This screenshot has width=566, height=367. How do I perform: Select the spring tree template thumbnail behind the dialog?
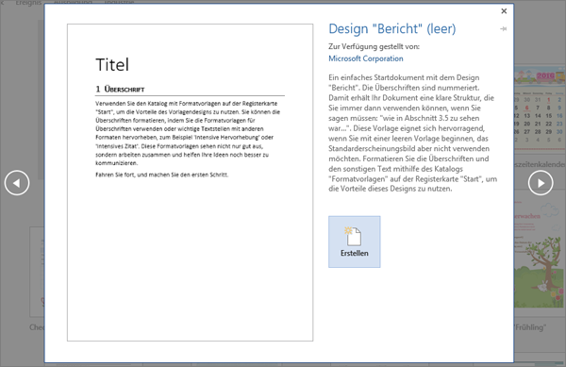(x=540, y=255)
